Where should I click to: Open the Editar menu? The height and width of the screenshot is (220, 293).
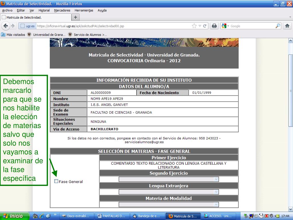[x=21, y=10]
